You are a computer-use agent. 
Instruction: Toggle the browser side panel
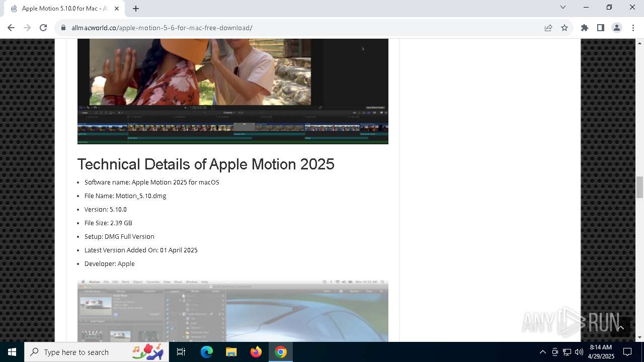pyautogui.click(x=601, y=28)
